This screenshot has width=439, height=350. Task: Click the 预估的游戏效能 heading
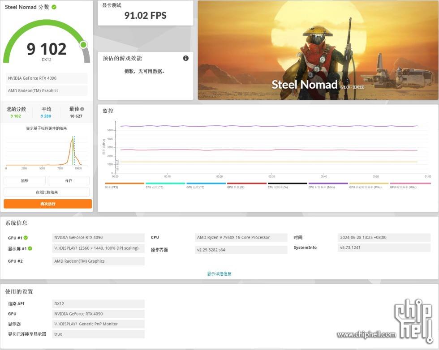point(122,58)
